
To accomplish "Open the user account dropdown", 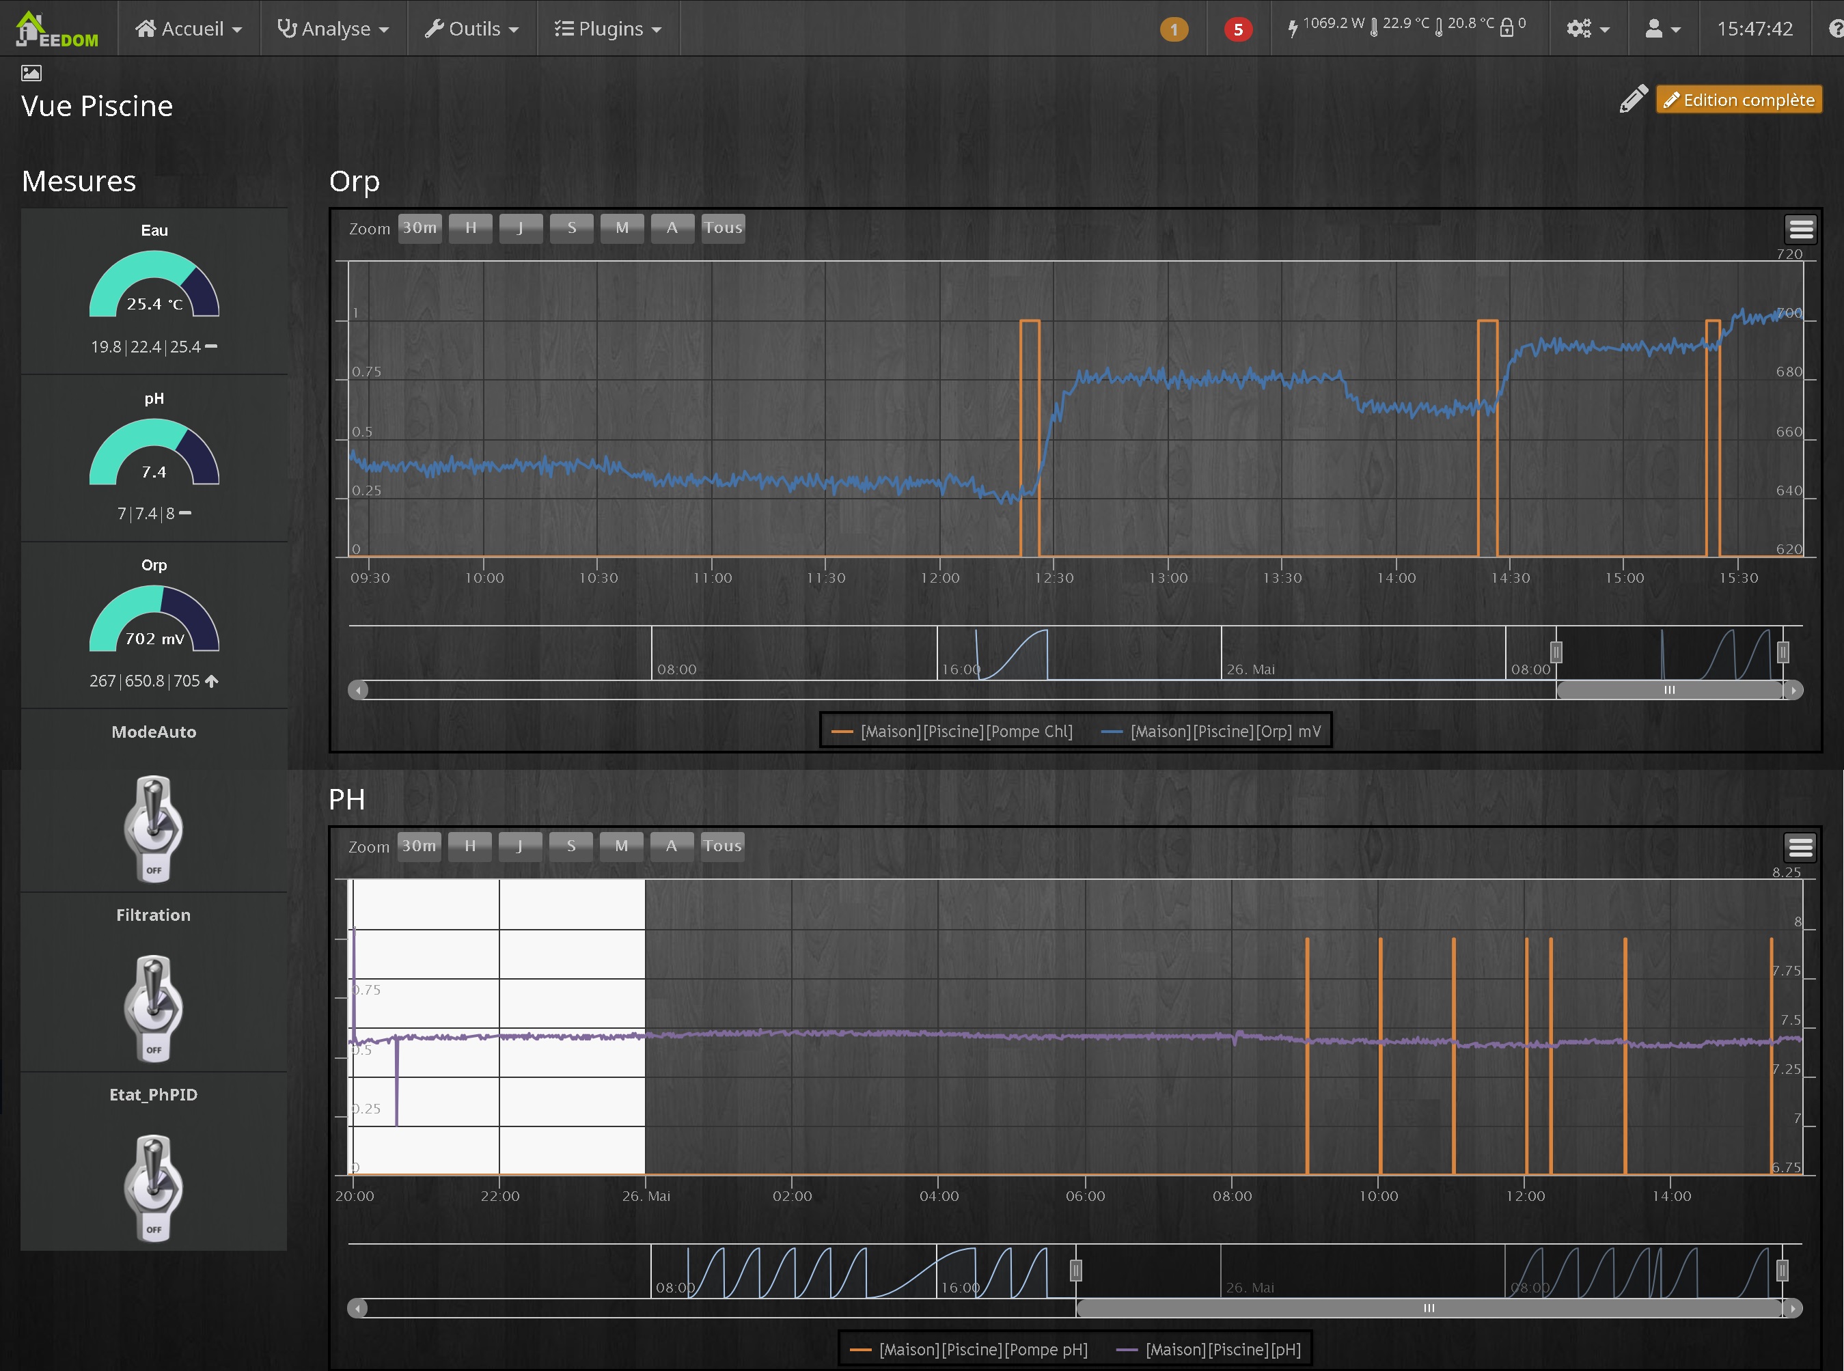I will point(1662,29).
